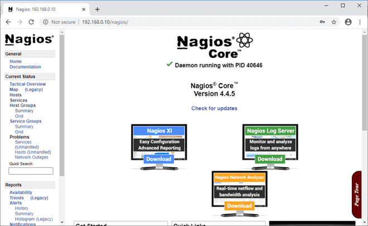Click the browser back arrow
Screen dimensions: 368x226
point(8,22)
